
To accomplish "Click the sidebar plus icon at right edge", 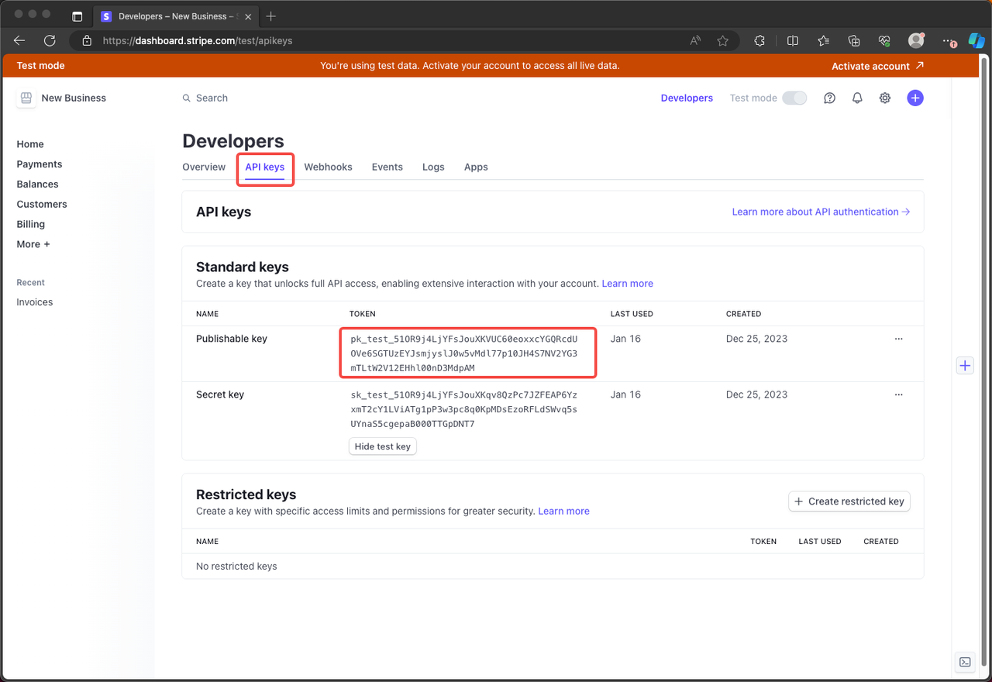I will tap(965, 366).
